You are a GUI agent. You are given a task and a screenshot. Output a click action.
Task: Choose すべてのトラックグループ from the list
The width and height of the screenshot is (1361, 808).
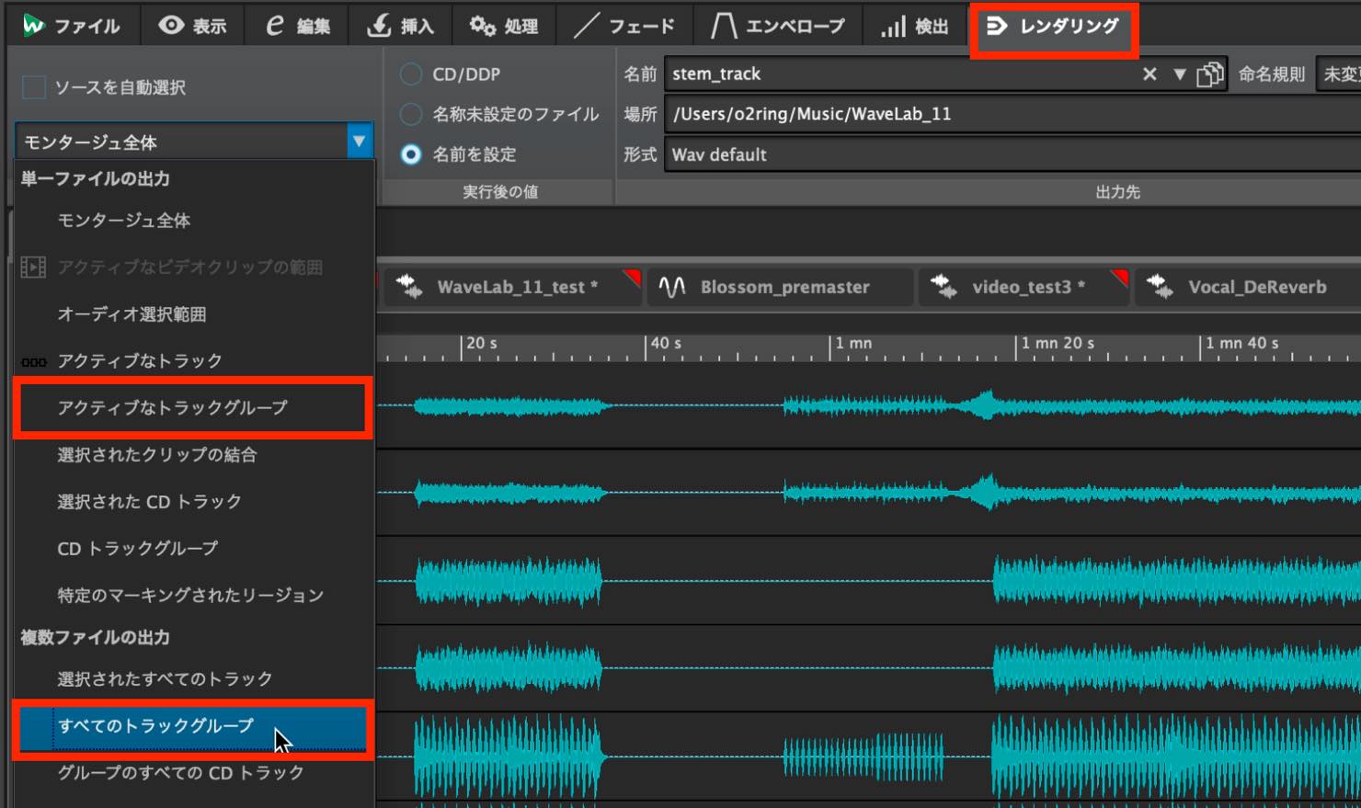(x=193, y=726)
